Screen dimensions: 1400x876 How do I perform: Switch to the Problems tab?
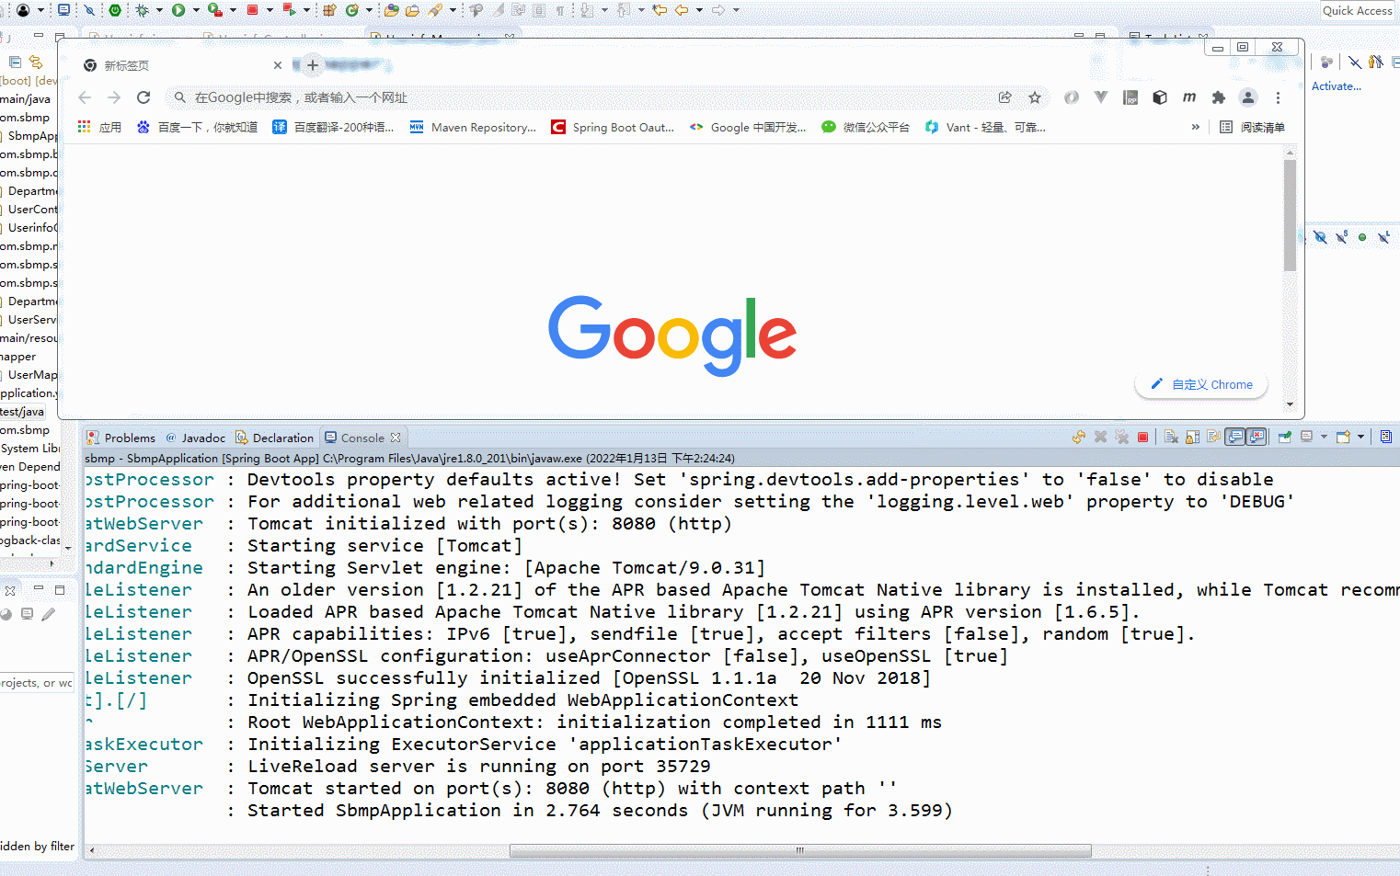pos(121,438)
